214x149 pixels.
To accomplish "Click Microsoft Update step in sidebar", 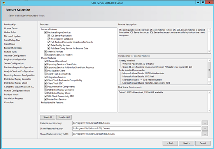I will tap(12, 36).
